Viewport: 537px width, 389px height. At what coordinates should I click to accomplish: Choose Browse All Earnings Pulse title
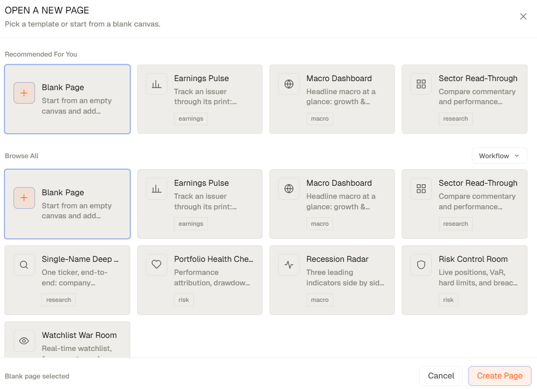pos(201,183)
